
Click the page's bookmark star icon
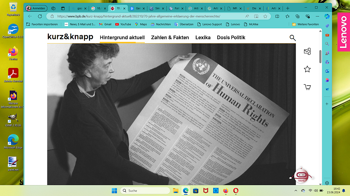(307, 69)
